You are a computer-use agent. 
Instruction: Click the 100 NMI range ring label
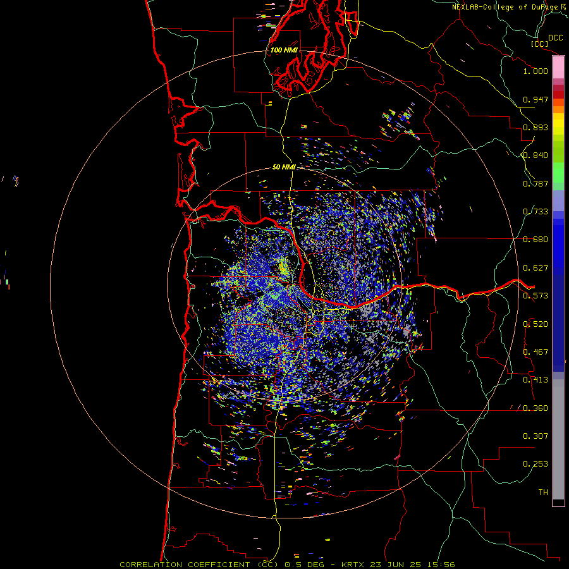[284, 50]
